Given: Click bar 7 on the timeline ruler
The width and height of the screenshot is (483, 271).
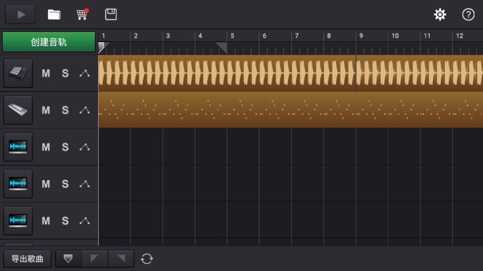Looking at the screenshot, I should point(296,36).
